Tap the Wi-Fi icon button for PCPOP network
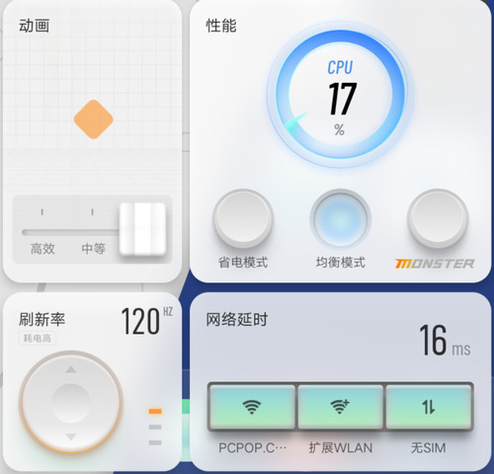 tap(252, 407)
